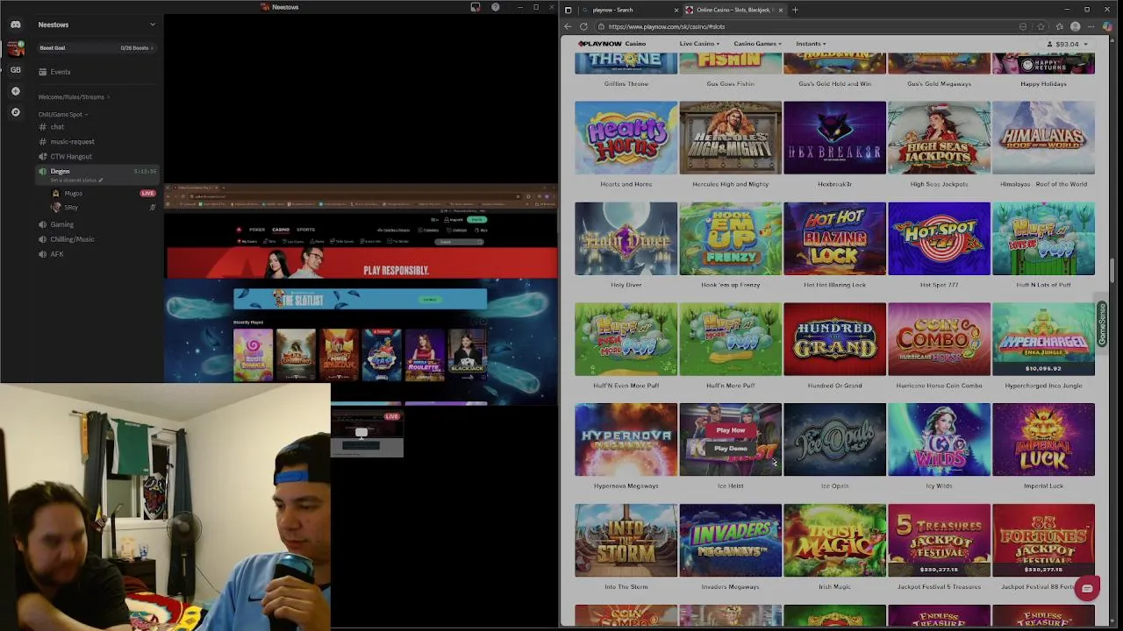The width and height of the screenshot is (1123, 631).
Task: Open the GameSense side tab
Action: (x=1102, y=325)
